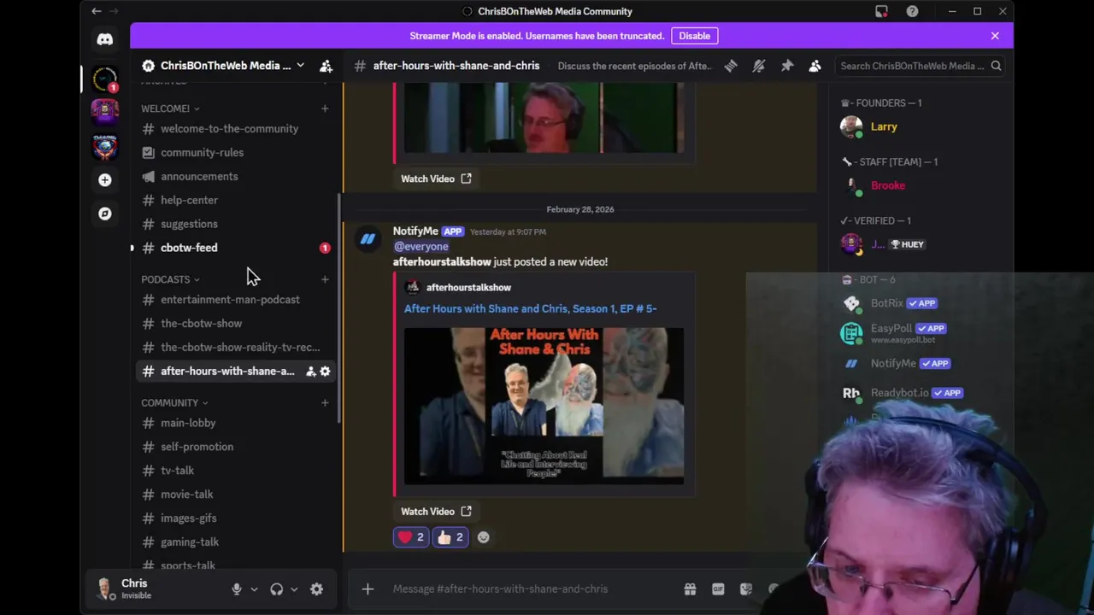
Task: Add a reaction with the smiley icon
Action: 484,537
